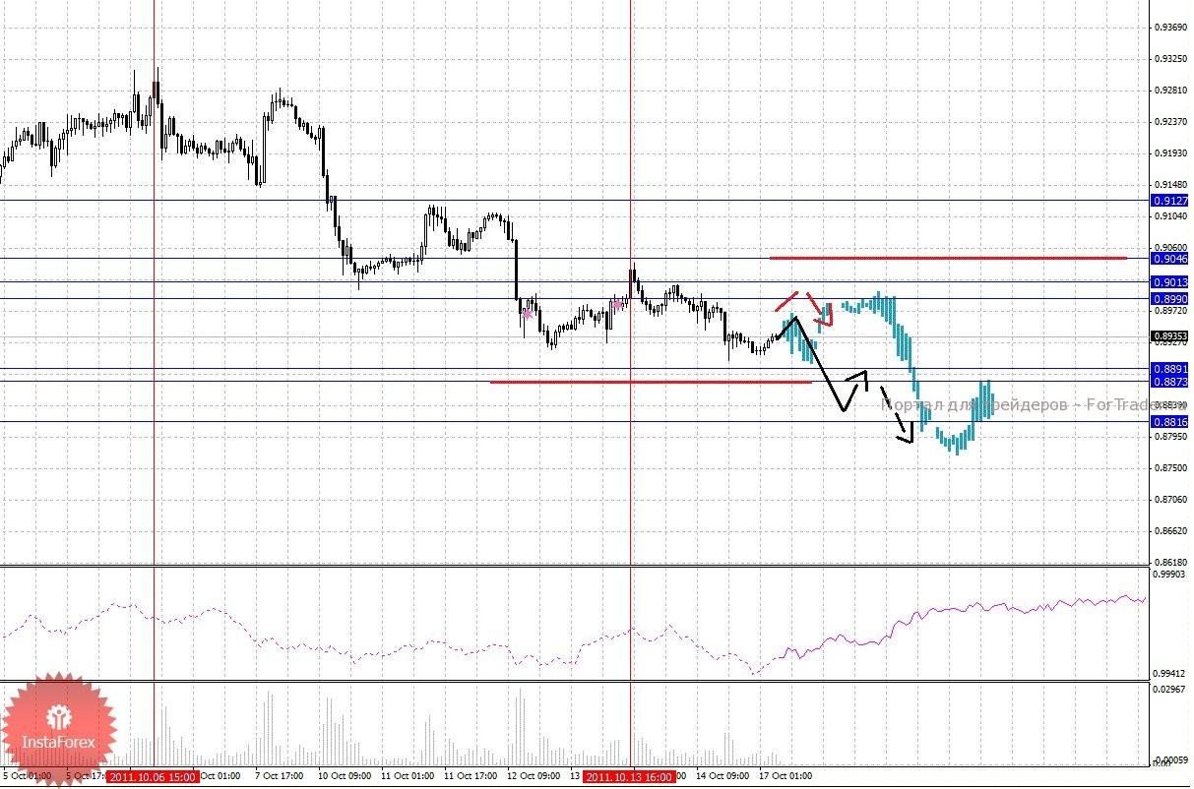Select the current price label 0.8935
Screen dimensions: 1194x789
pos(1170,336)
